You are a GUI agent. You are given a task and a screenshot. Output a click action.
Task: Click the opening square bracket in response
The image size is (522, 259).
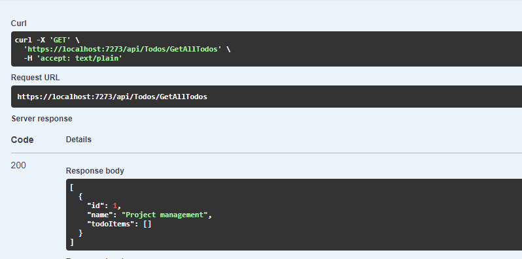pyautogui.click(x=71, y=188)
